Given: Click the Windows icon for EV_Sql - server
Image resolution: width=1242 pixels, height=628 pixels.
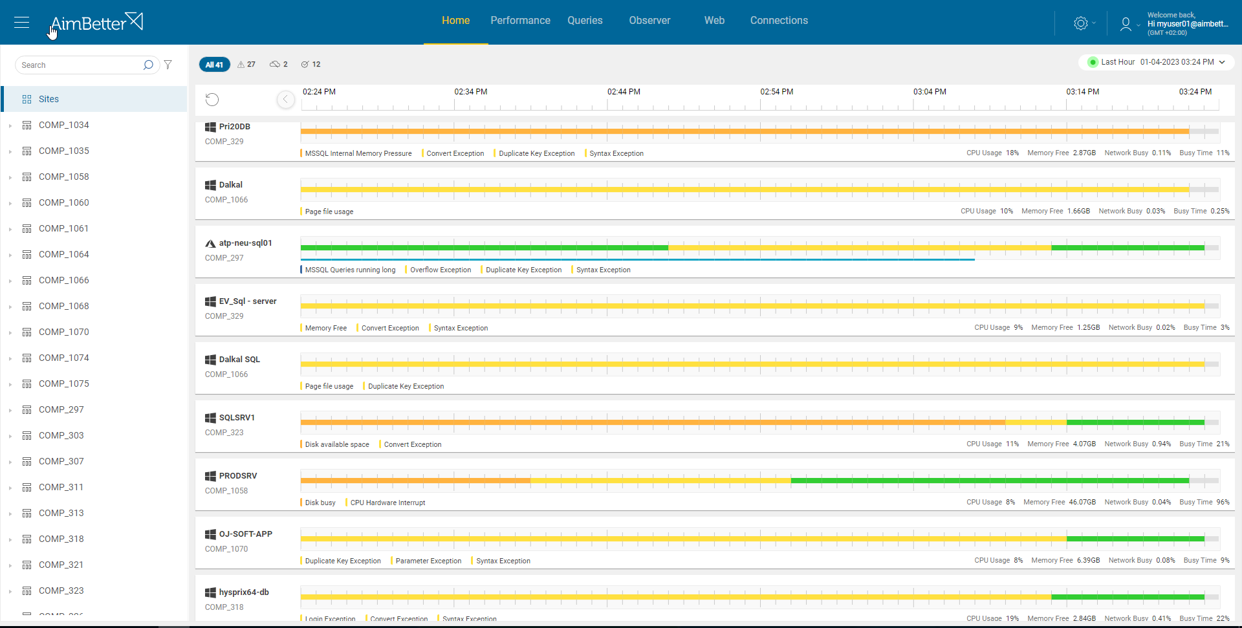Looking at the screenshot, I should [210, 301].
